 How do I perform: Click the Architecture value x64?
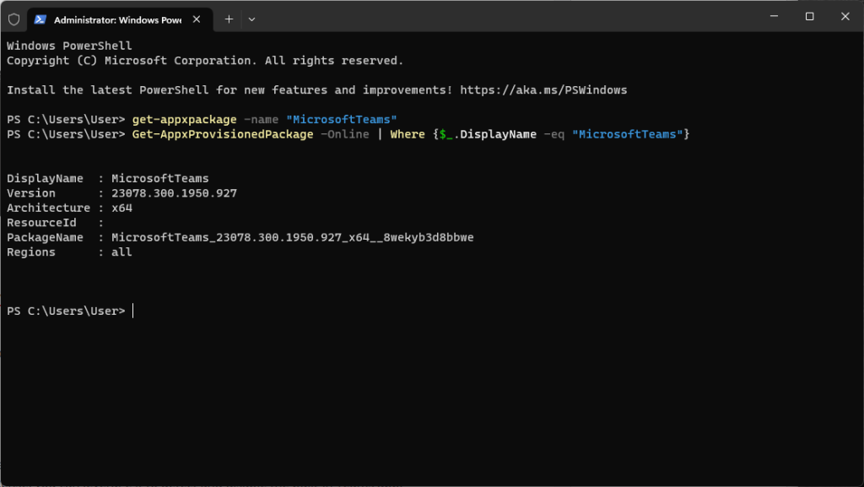[x=121, y=208]
